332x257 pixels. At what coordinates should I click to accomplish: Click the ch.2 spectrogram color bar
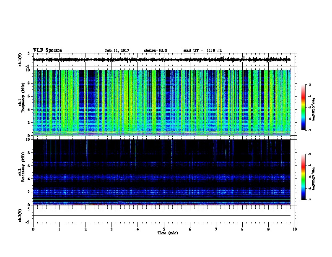coord(303,177)
